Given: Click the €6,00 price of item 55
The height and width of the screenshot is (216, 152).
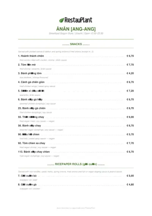Looking at the screenshot, I should tap(130, 117).
